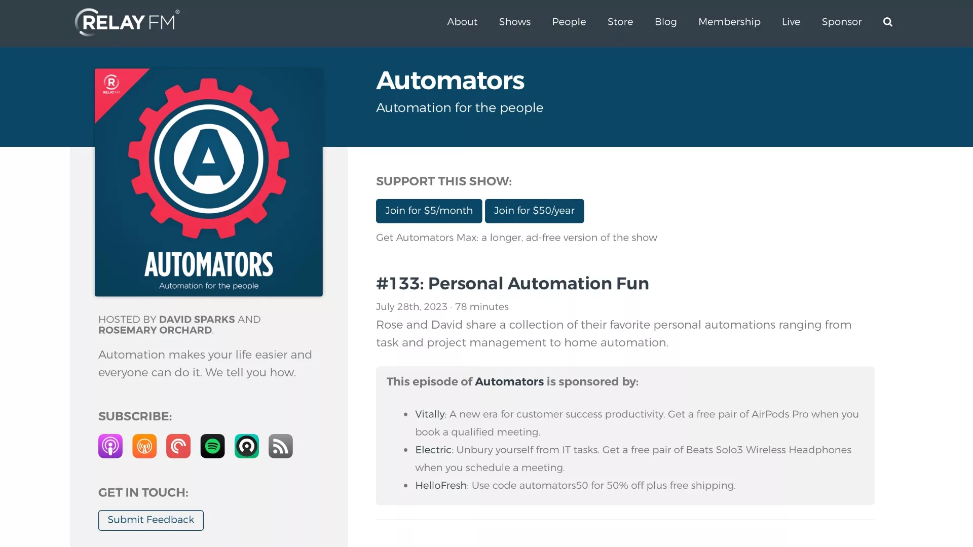This screenshot has height=547, width=973.
Task: Open the People page
Action: pos(569,22)
